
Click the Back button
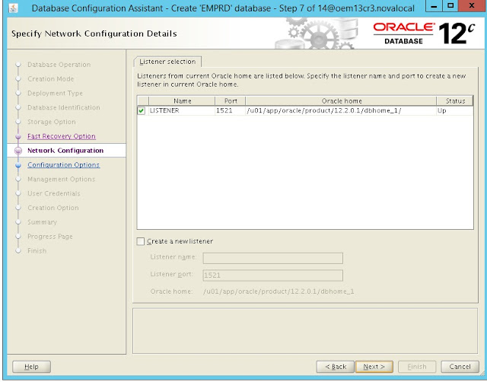click(336, 367)
